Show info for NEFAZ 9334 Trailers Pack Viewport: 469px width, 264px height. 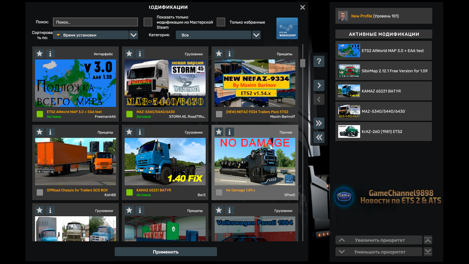229,54
